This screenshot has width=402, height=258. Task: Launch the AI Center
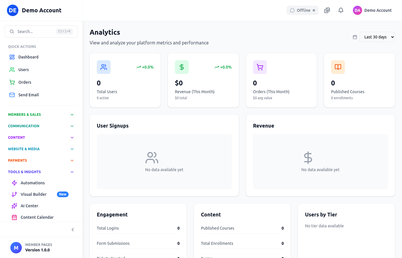point(29,206)
